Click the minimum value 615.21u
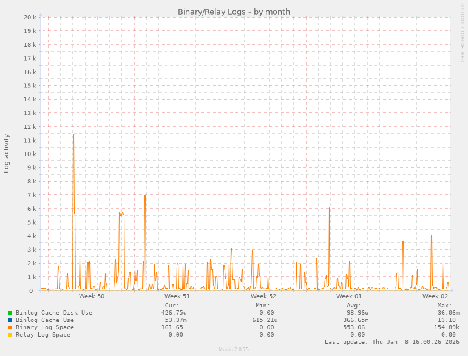 [265, 320]
